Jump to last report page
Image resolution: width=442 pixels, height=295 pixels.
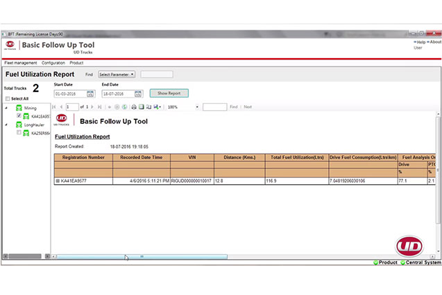(99, 107)
